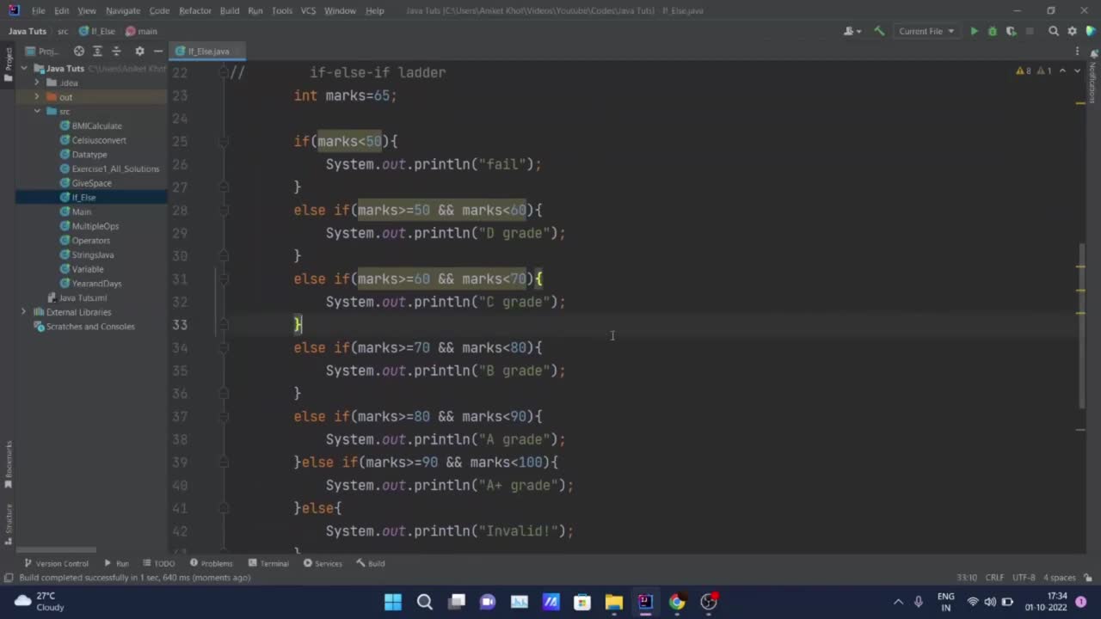Screen dimensions: 1101x619
Task: Open File Explorer from taskbar
Action: pos(613,602)
